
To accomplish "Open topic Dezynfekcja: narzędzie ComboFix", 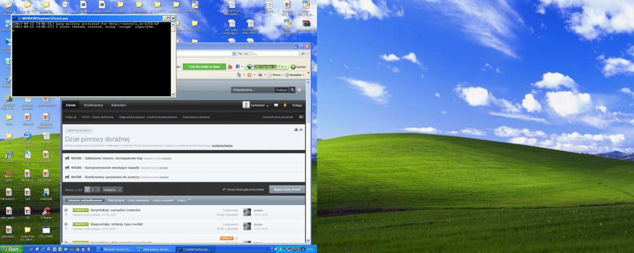I will [115, 210].
